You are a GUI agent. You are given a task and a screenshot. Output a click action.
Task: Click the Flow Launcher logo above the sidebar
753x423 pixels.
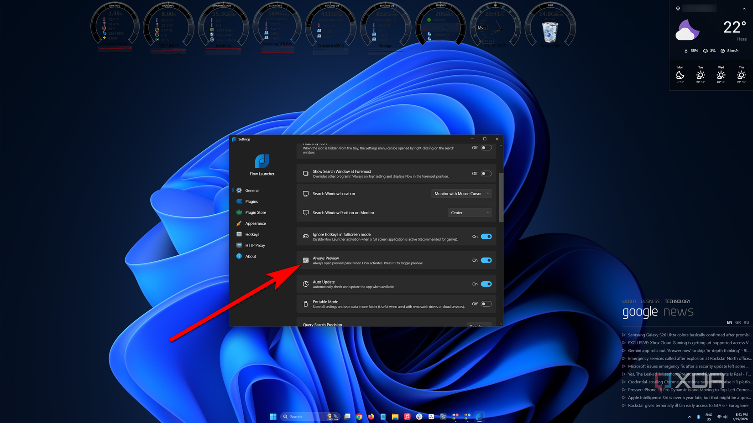[x=261, y=162]
